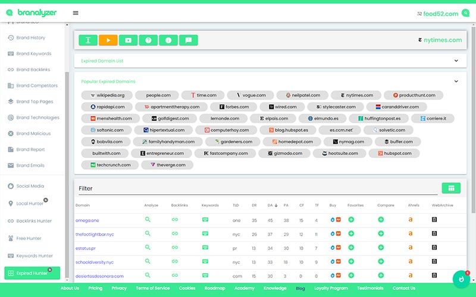Open the schooldiversity.nyc domain link

[x=95, y=262]
